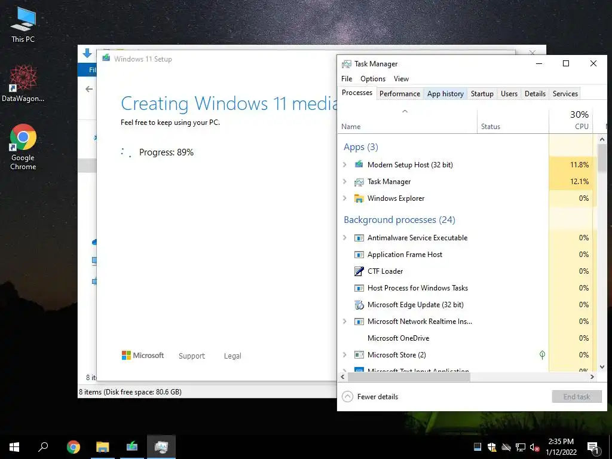Expand Microsoft Network Realtime Inspection row

pos(345,321)
